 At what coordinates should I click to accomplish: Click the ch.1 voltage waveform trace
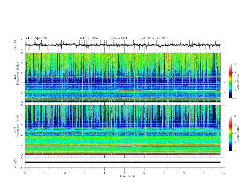tap(122, 45)
